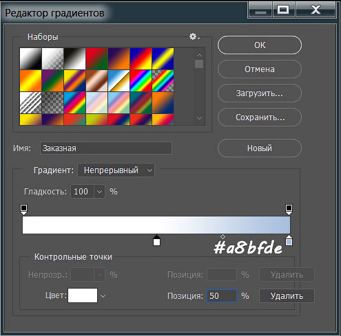The width and height of the screenshot is (341, 336).
Task: Click Сохранить... to save gradients
Action: tap(260, 117)
